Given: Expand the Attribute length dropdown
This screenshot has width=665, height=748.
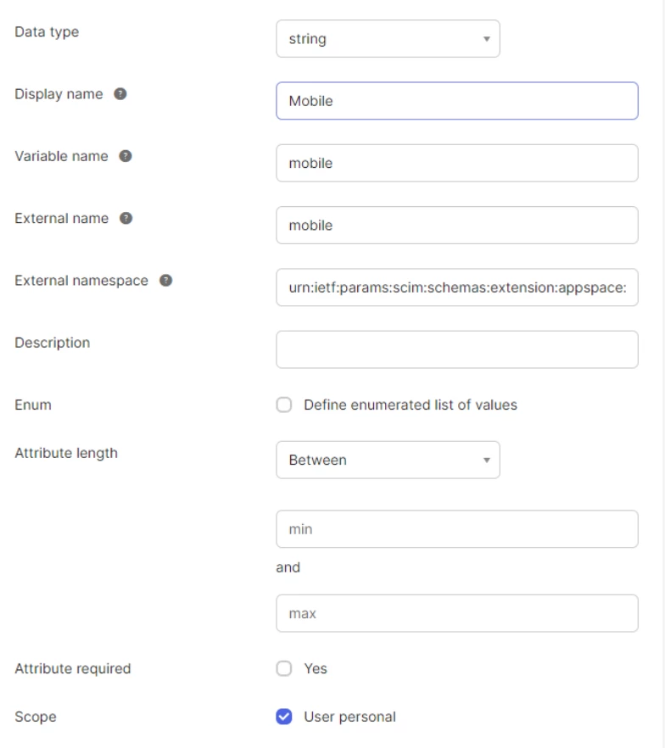Looking at the screenshot, I should [x=388, y=460].
